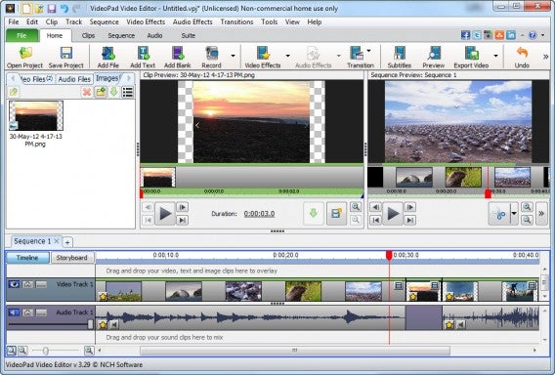555x375 pixels.
Task: Zoom in on the clip preview timeline
Action: tap(356, 207)
